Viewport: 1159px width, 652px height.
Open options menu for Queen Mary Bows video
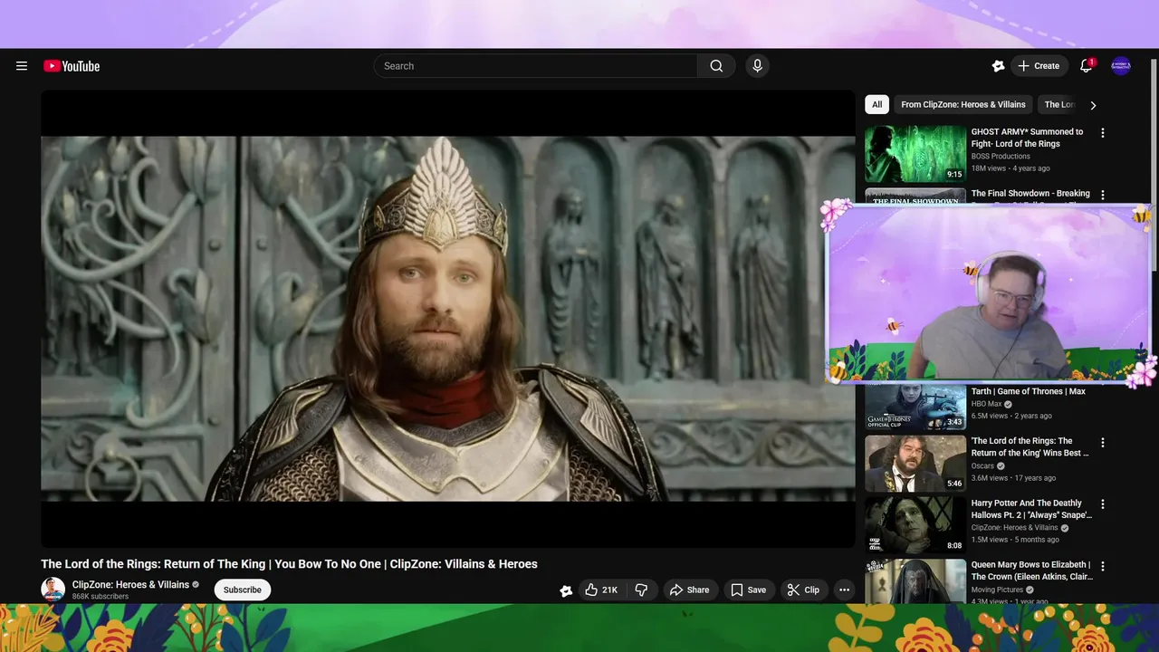click(x=1103, y=566)
